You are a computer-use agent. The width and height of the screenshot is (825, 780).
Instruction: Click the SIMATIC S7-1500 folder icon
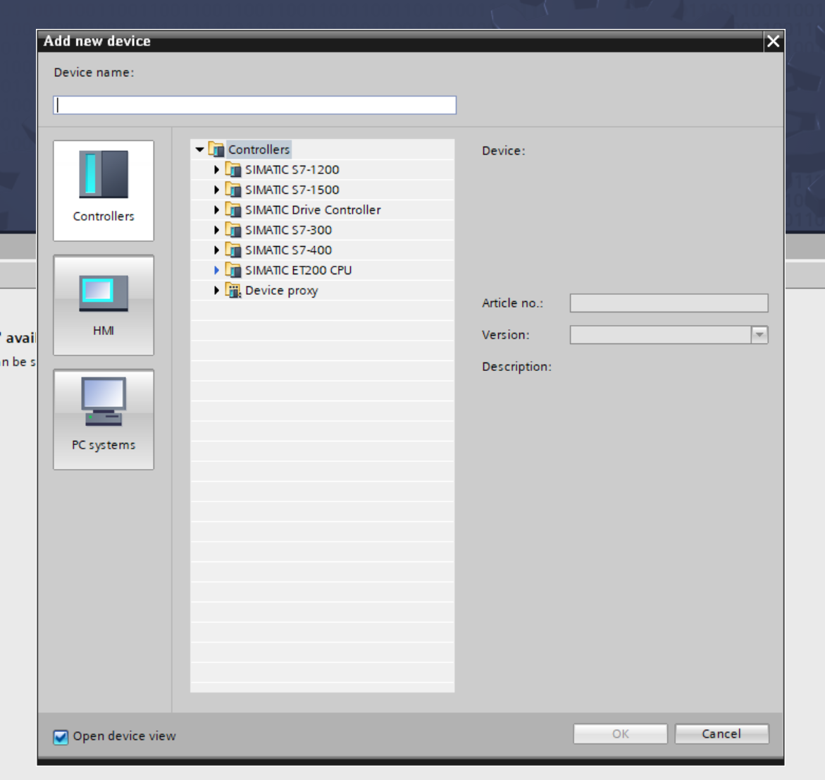(x=233, y=190)
